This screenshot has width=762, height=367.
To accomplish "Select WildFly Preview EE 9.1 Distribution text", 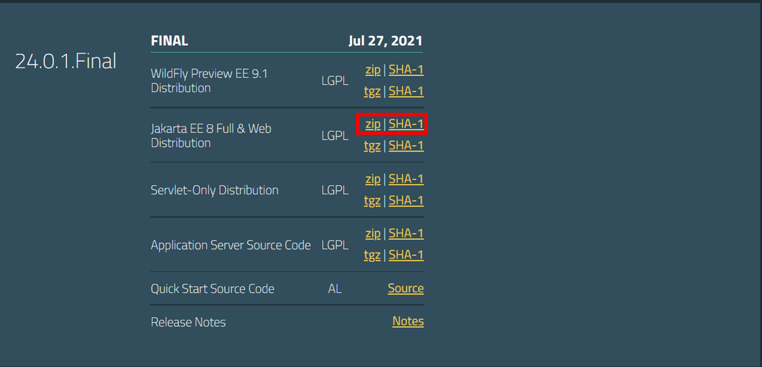I will 209,81.
